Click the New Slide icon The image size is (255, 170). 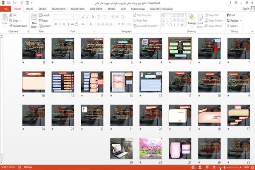[34, 17]
